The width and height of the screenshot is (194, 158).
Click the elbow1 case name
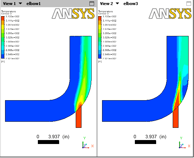click(34, 4)
